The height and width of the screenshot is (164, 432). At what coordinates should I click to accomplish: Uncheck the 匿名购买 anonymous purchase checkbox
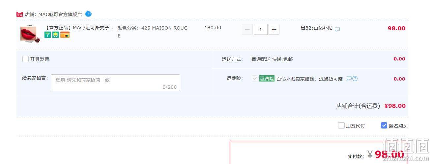point(384,126)
